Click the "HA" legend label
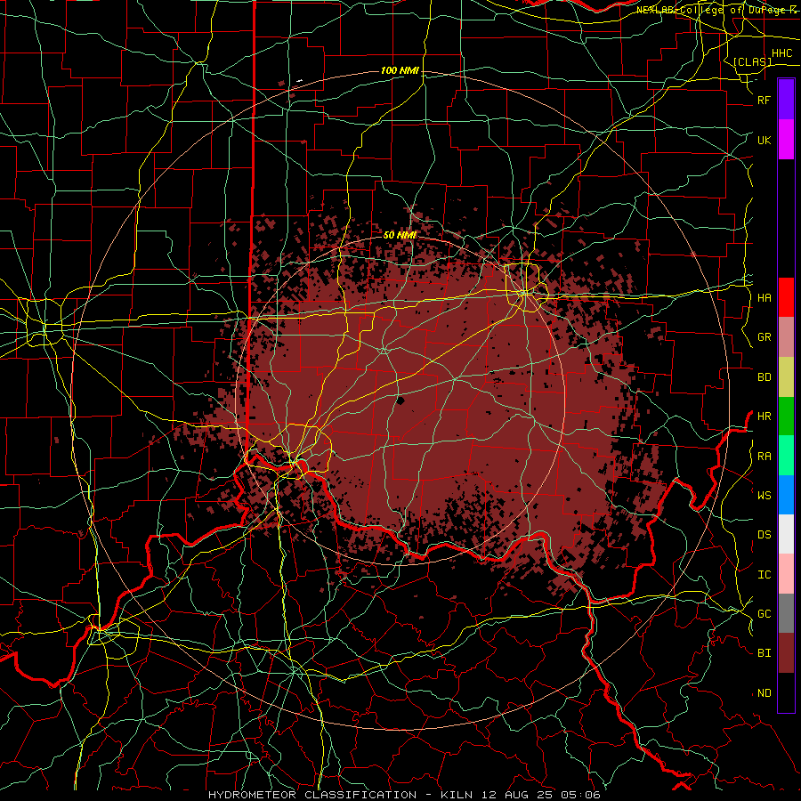This screenshot has width=801, height=801. [x=765, y=297]
